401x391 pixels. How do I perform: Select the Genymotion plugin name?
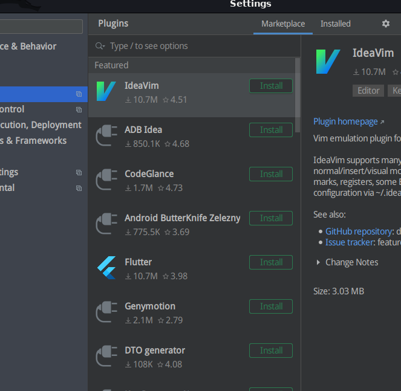(150, 306)
